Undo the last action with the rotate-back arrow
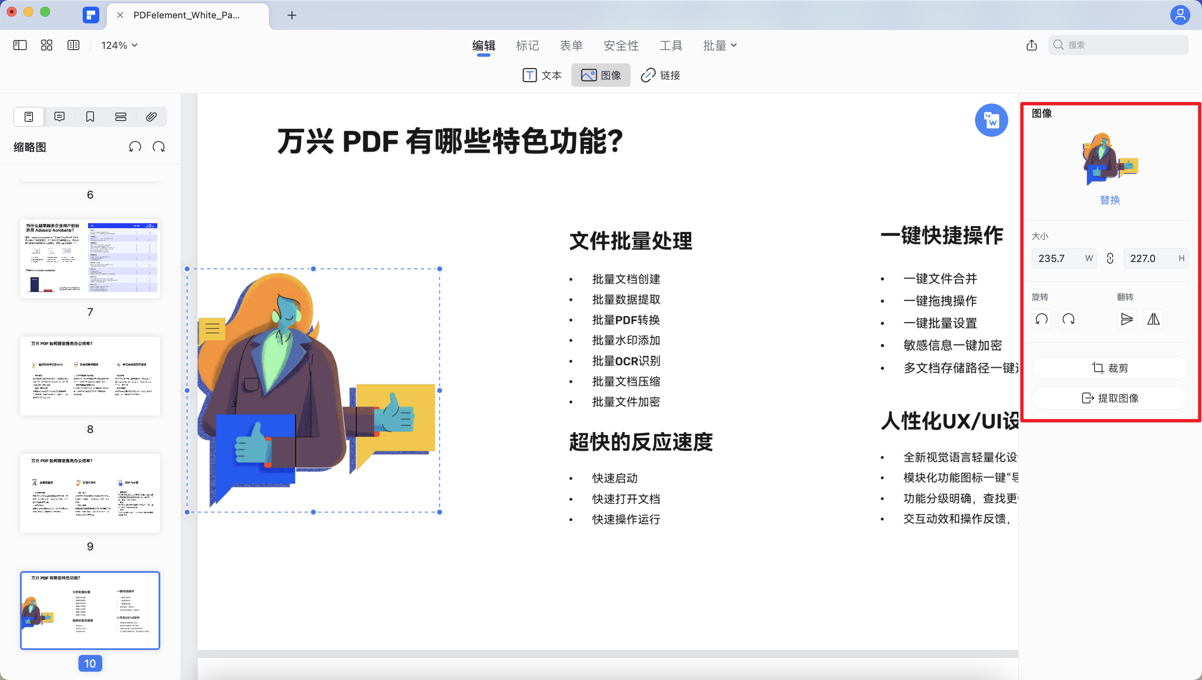This screenshot has width=1202, height=680. click(134, 146)
